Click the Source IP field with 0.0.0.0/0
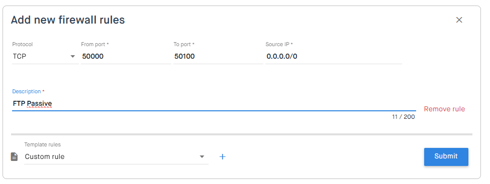This screenshot has height=184, width=490. point(333,57)
